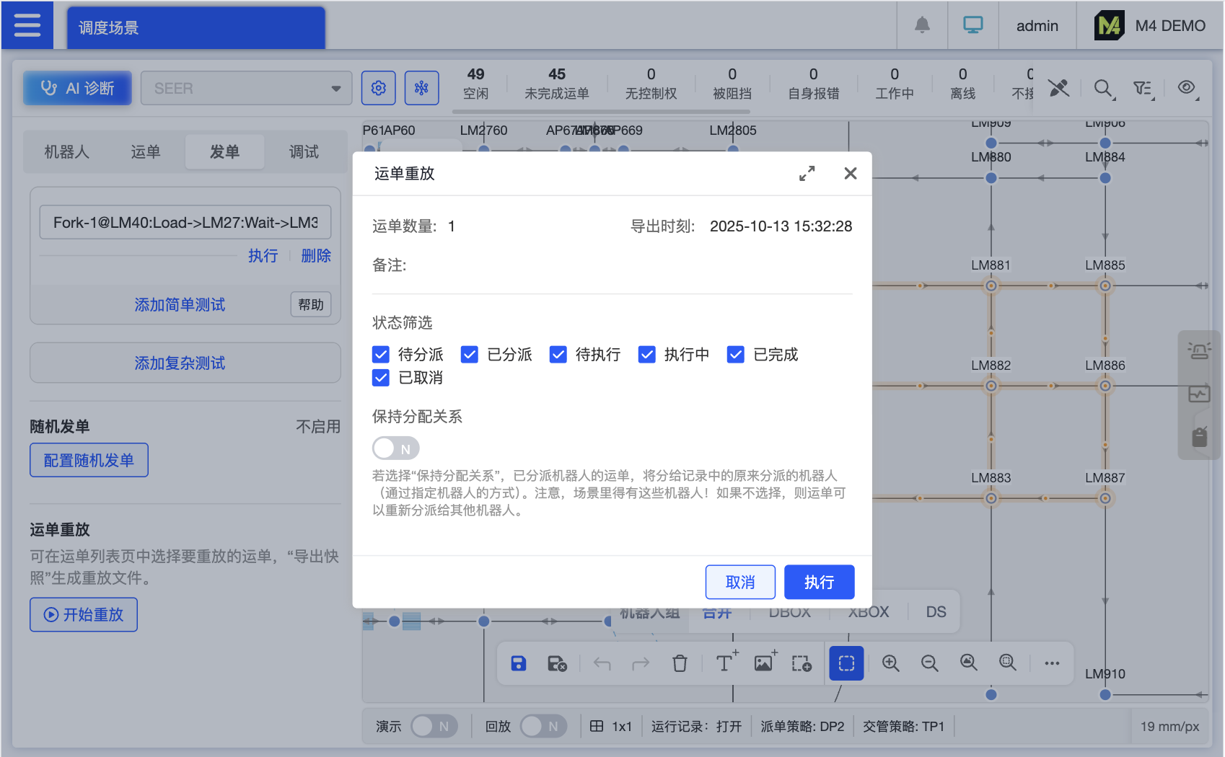
Task: Uncheck the 已完成 status checkbox
Action: tap(736, 355)
